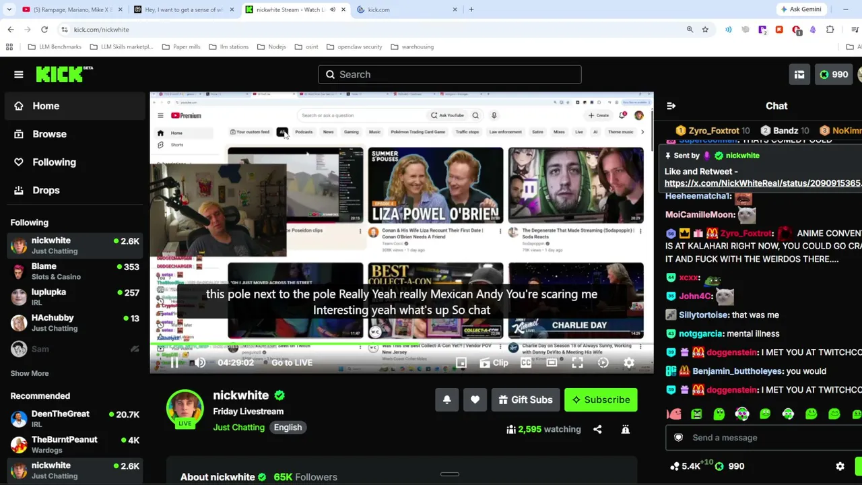Viewport: 862px width, 485px height.
Task: Expand the followed list with Show More
Action: [x=30, y=373]
